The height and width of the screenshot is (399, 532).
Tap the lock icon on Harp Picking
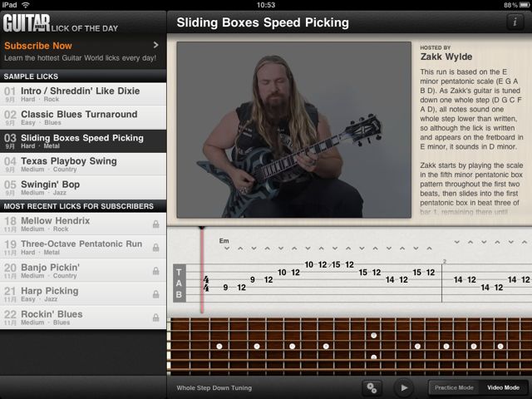(x=155, y=293)
